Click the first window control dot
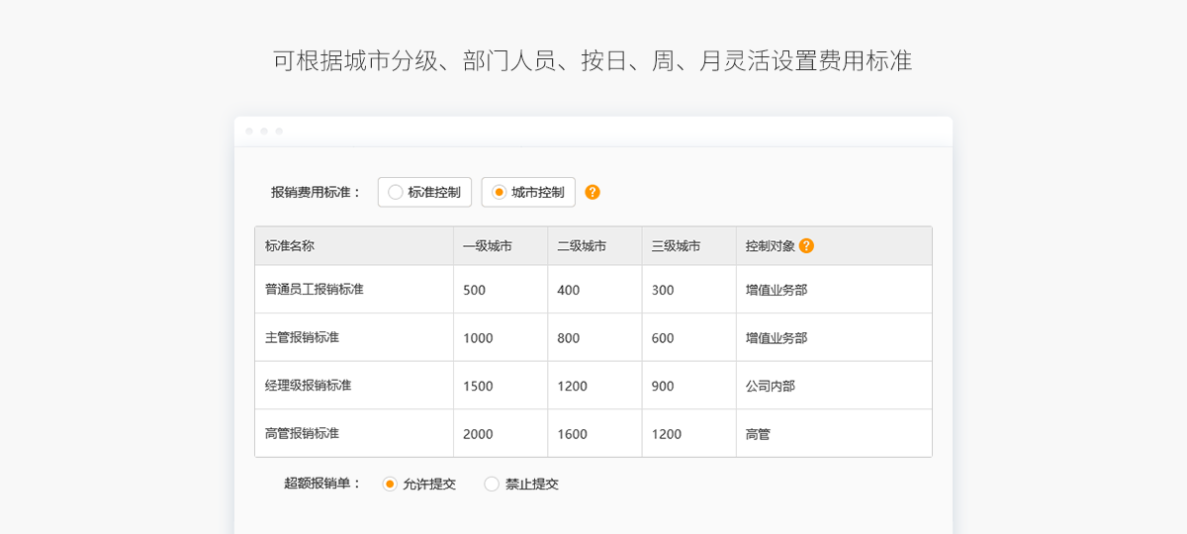Screen dimensions: 1187x534 coord(249,131)
